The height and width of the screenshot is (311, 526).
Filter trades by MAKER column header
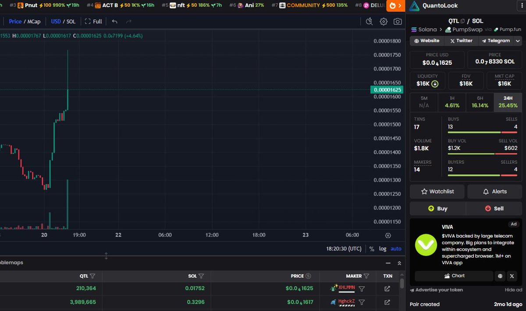click(x=366, y=276)
